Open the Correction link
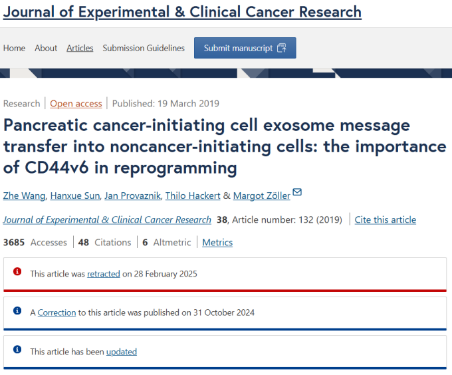Viewport: 452px width, 375px height. [x=56, y=312]
